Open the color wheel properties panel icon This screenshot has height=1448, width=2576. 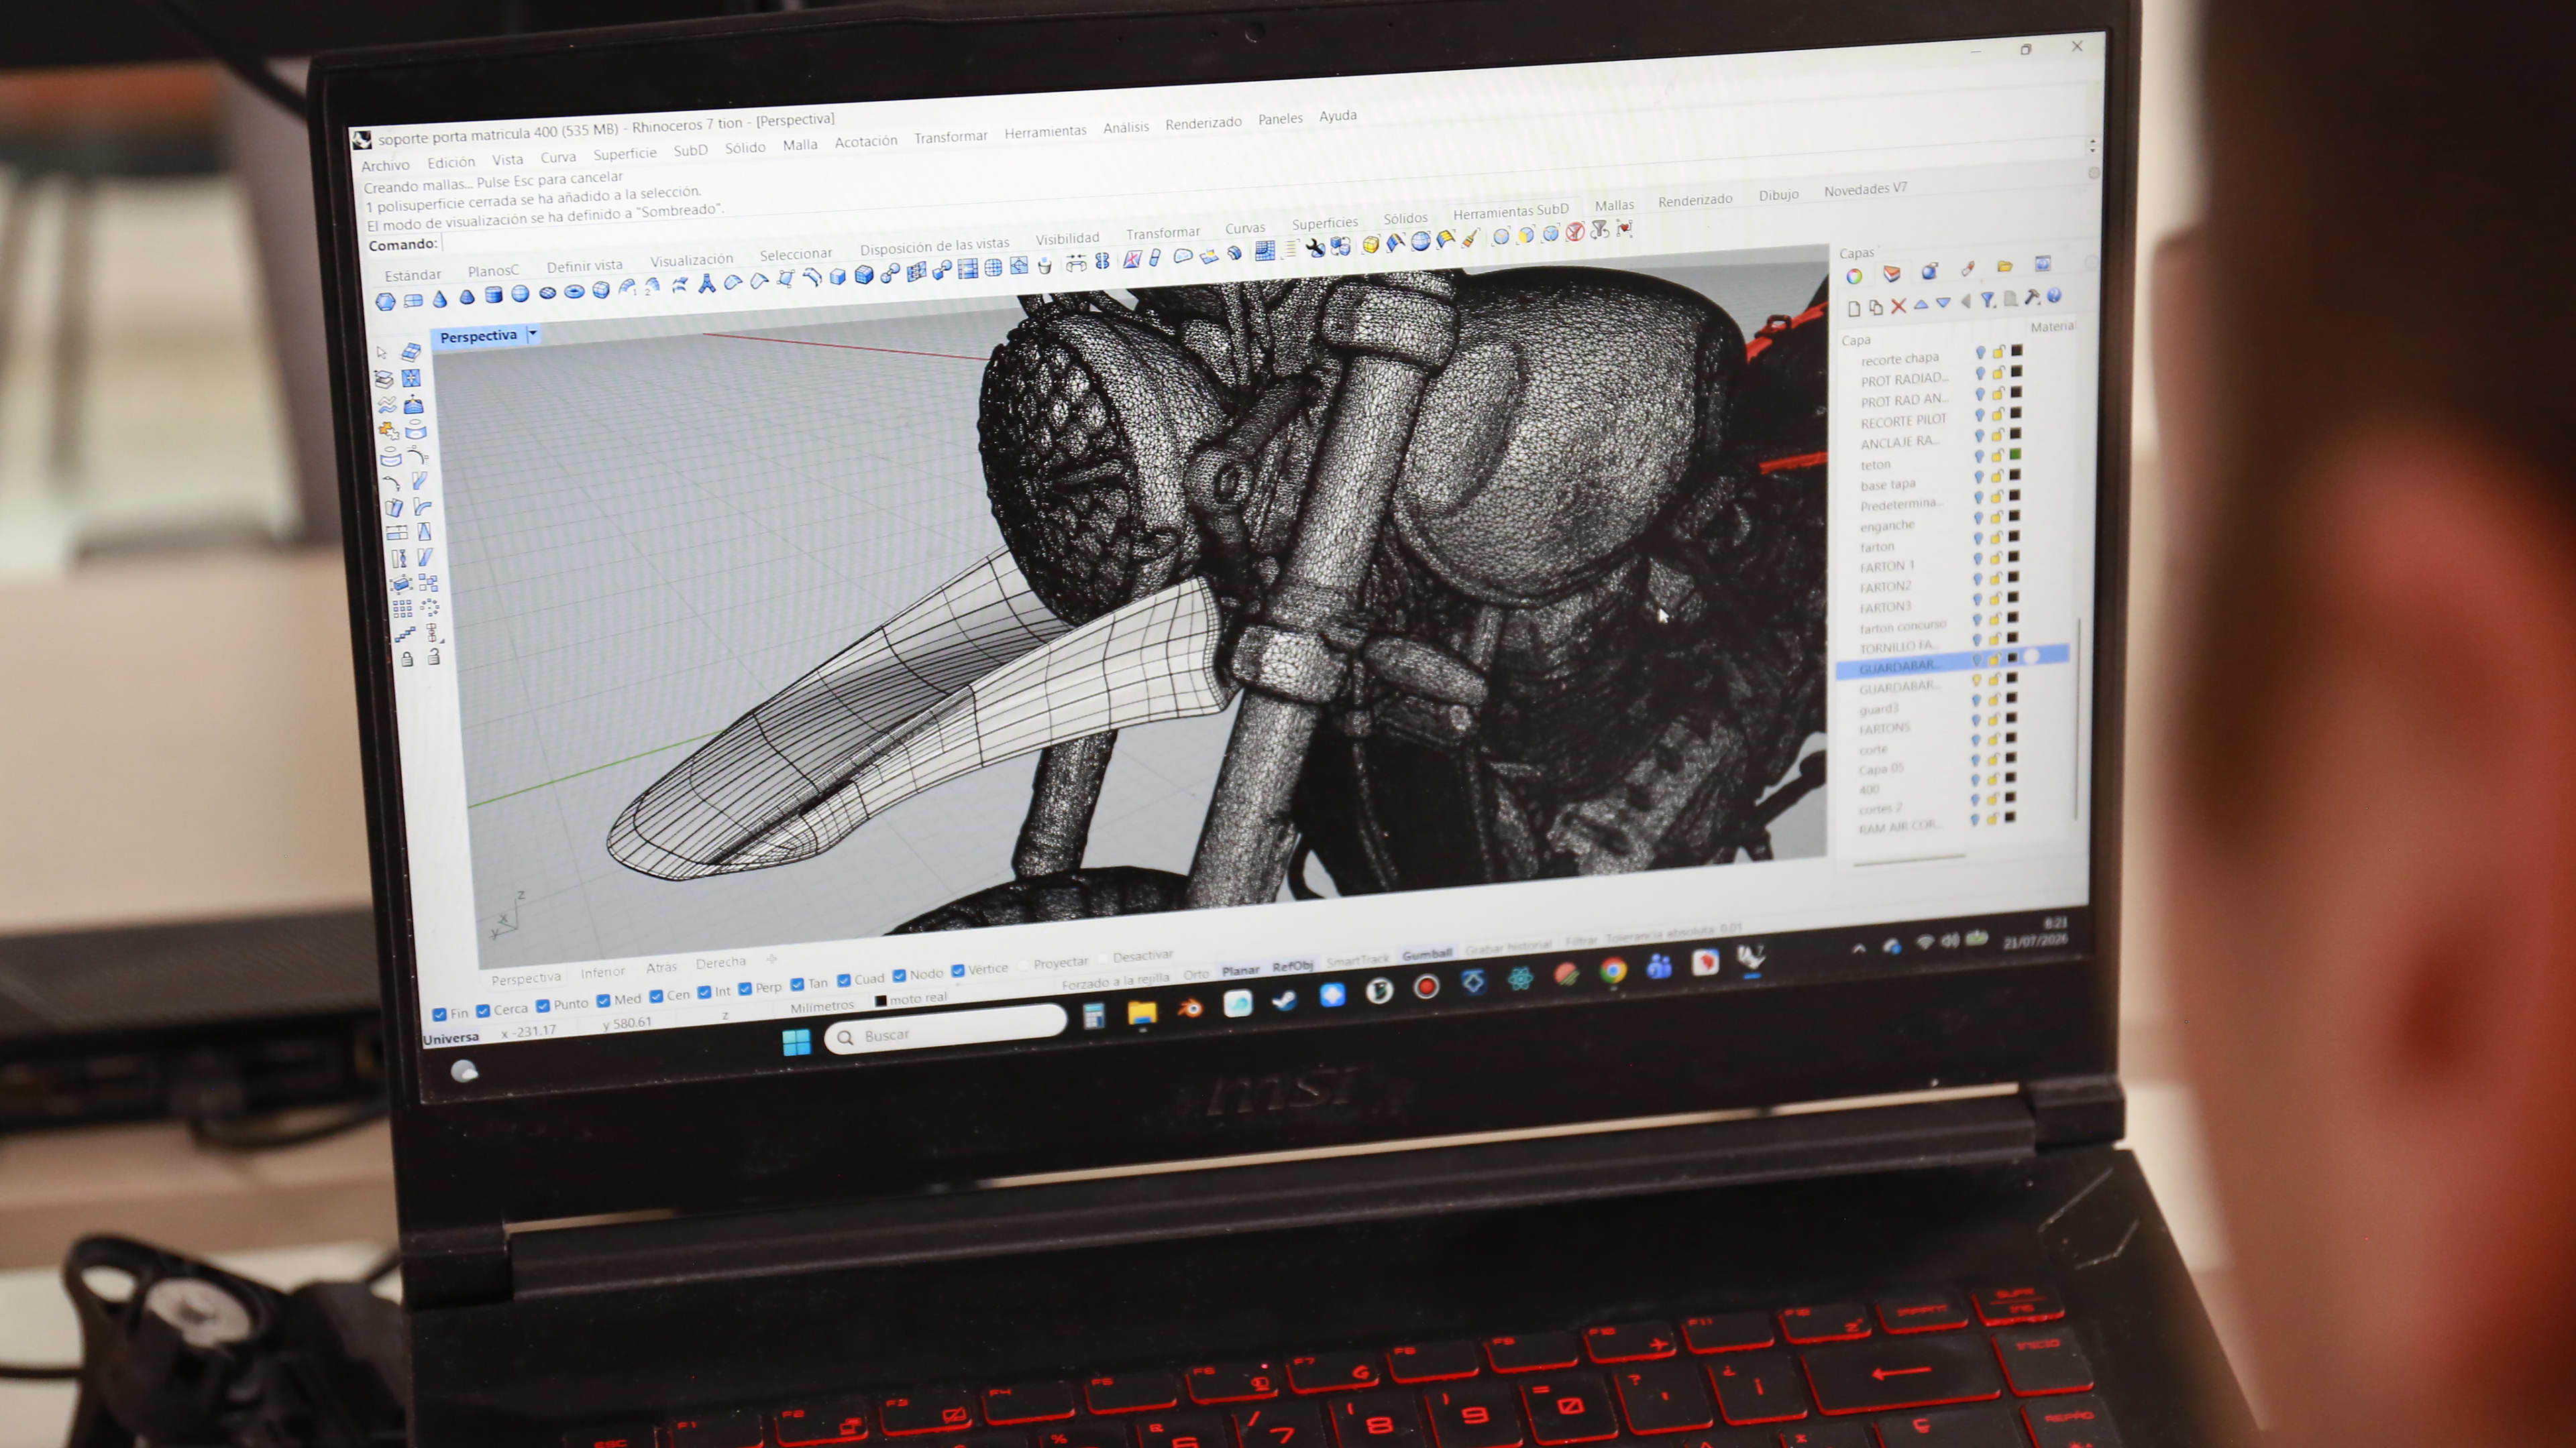1854,276
